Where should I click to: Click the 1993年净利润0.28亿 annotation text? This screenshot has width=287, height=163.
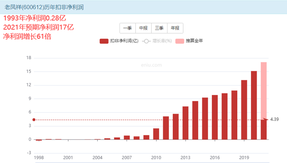click(x=35, y=18)
